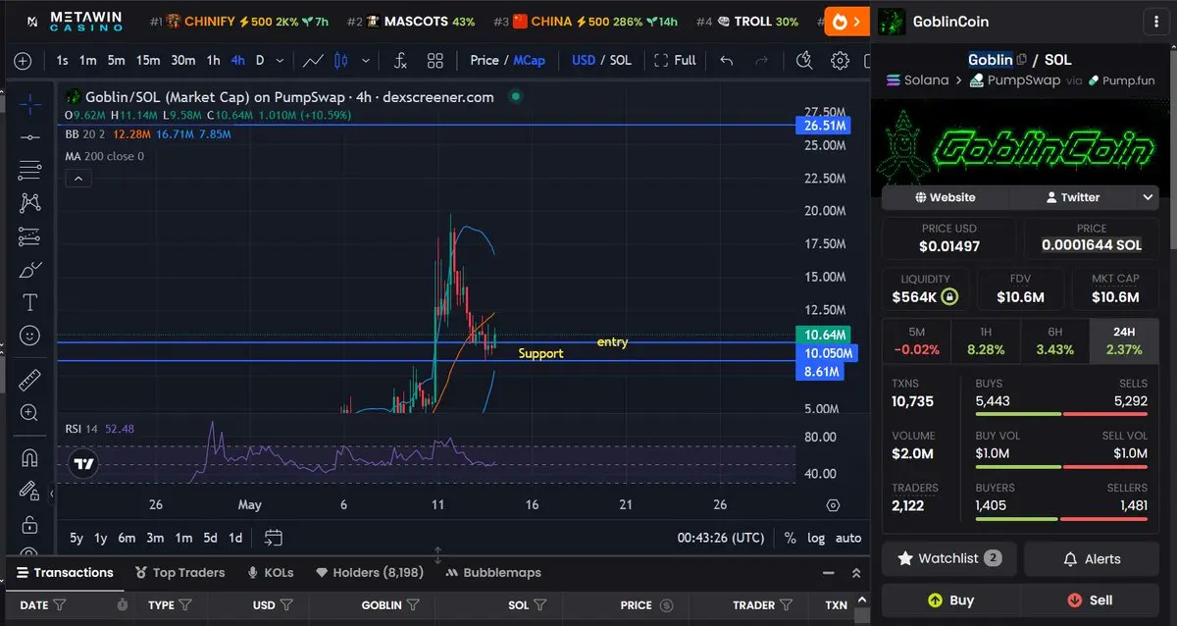Select the trend line drawing tool
The width and height of the screenshot is (1177, 626).
pyautogui.click(x=30, y=137)
